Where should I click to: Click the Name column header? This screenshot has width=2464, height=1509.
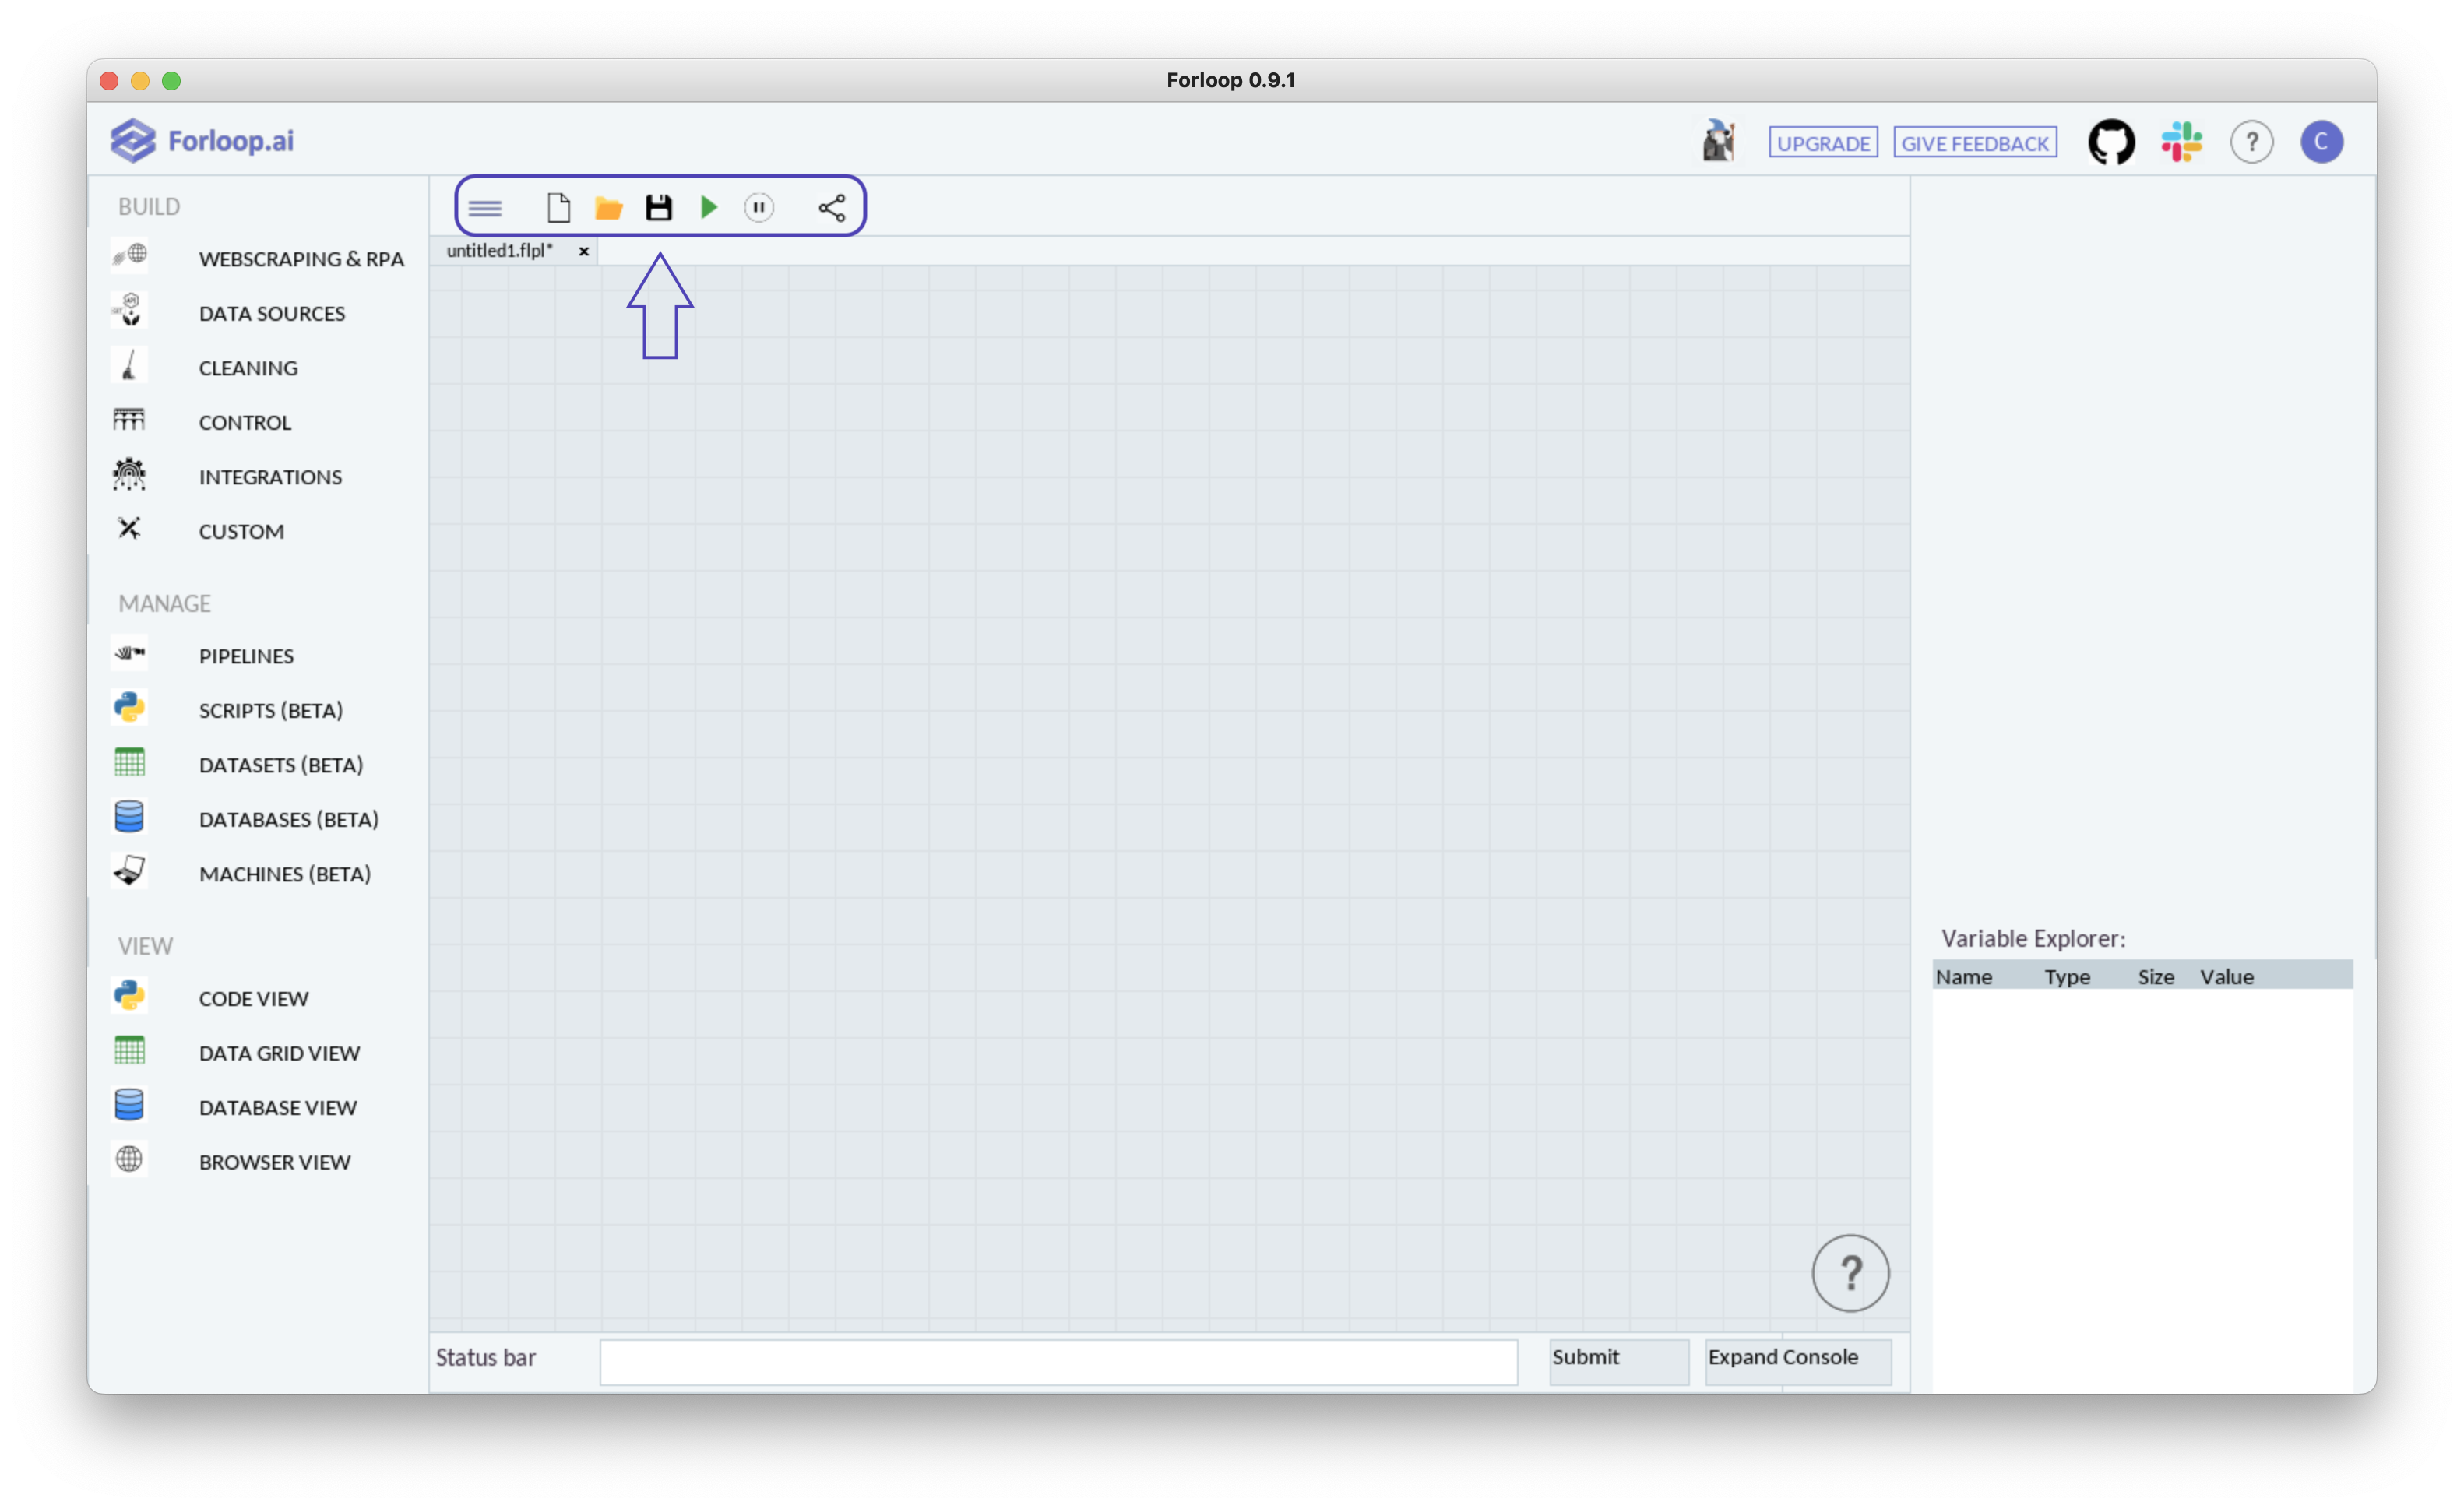[x=1963, y=977]
